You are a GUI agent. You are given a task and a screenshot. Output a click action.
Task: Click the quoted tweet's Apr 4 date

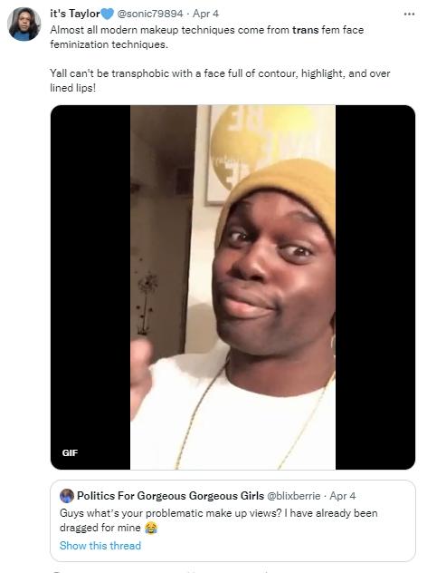click(x=343, y=496)
